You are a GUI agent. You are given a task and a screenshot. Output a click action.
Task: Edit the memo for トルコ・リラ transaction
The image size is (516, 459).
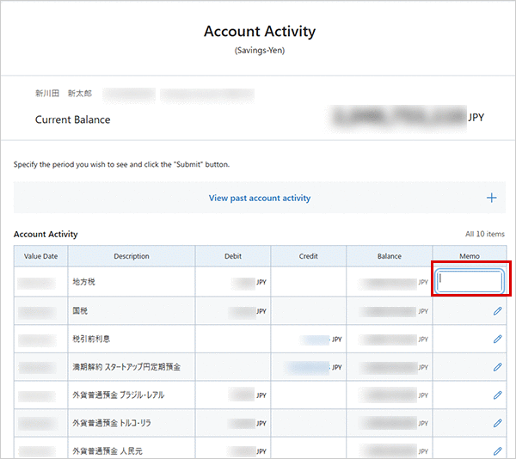[x=497, y=423]
